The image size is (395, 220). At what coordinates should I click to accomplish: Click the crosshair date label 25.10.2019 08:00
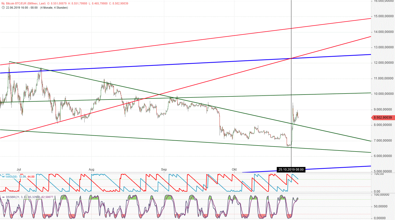point(291,170)
